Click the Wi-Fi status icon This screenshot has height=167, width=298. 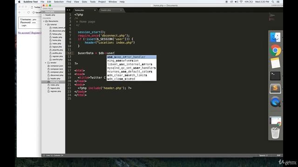click(241, 2)
